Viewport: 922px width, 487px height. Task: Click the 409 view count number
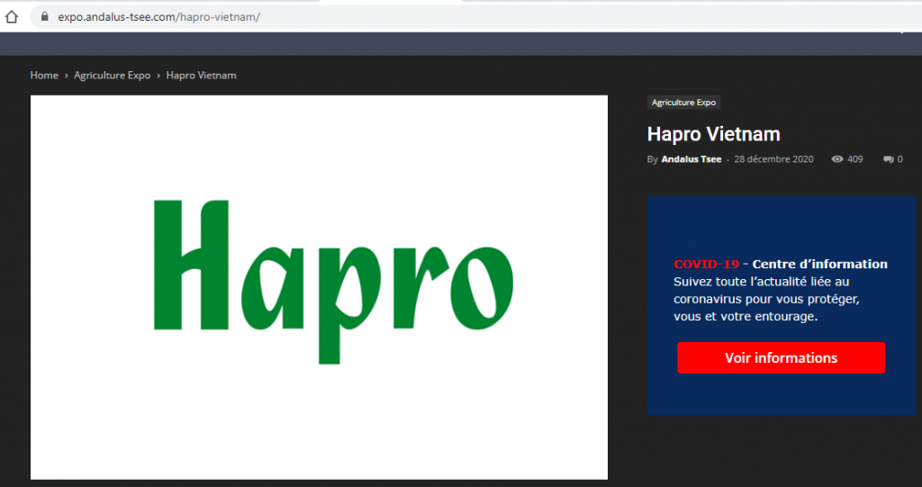(854, 159)
